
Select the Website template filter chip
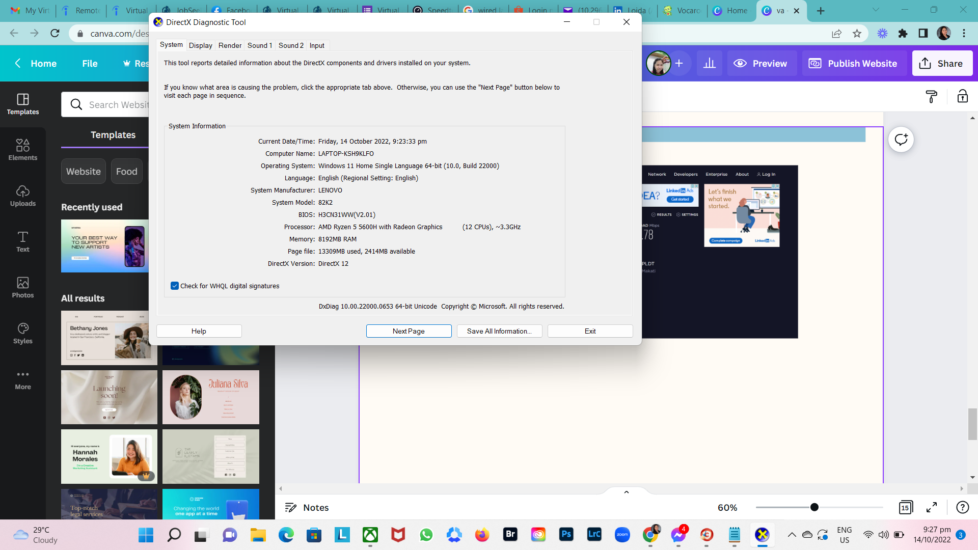tap(84, 171)
